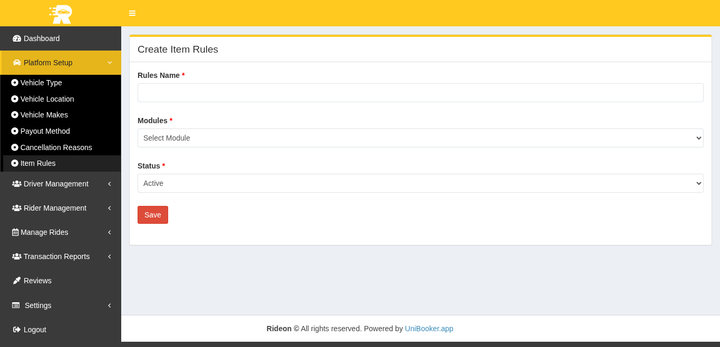Viewport: 720px width, 347px height.
Task: Click the Manage Rides calendar icon
Action: tap(15, 232)
